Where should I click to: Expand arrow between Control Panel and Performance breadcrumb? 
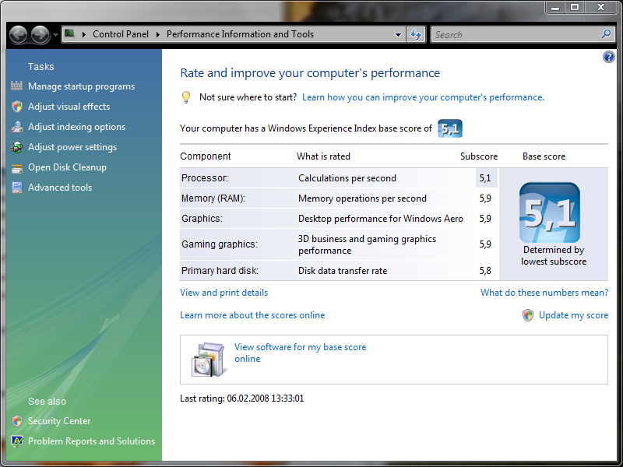click(x=158, y=34)
